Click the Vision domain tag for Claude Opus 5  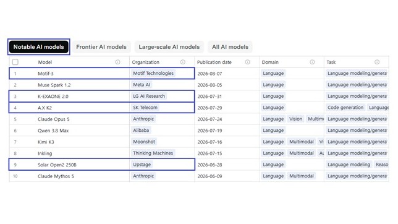(x=295, y=119)
